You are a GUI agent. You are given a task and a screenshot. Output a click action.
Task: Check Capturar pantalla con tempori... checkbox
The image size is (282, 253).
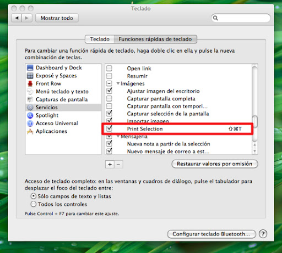click(x=109, y=106)
